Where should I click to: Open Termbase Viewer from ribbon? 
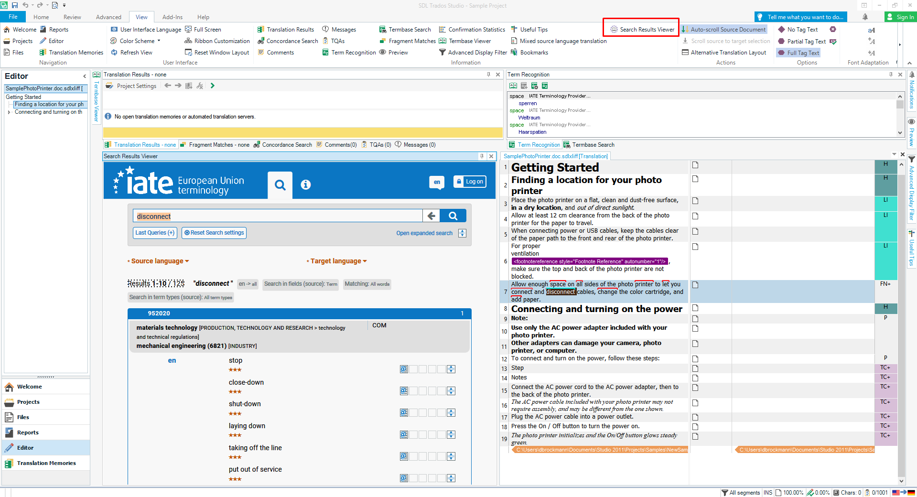[x=465, y=41]
